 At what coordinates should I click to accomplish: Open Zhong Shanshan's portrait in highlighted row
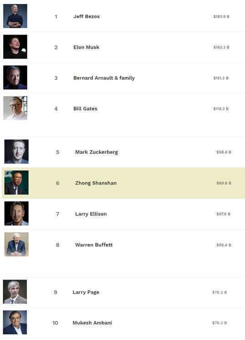pos(16,183)
